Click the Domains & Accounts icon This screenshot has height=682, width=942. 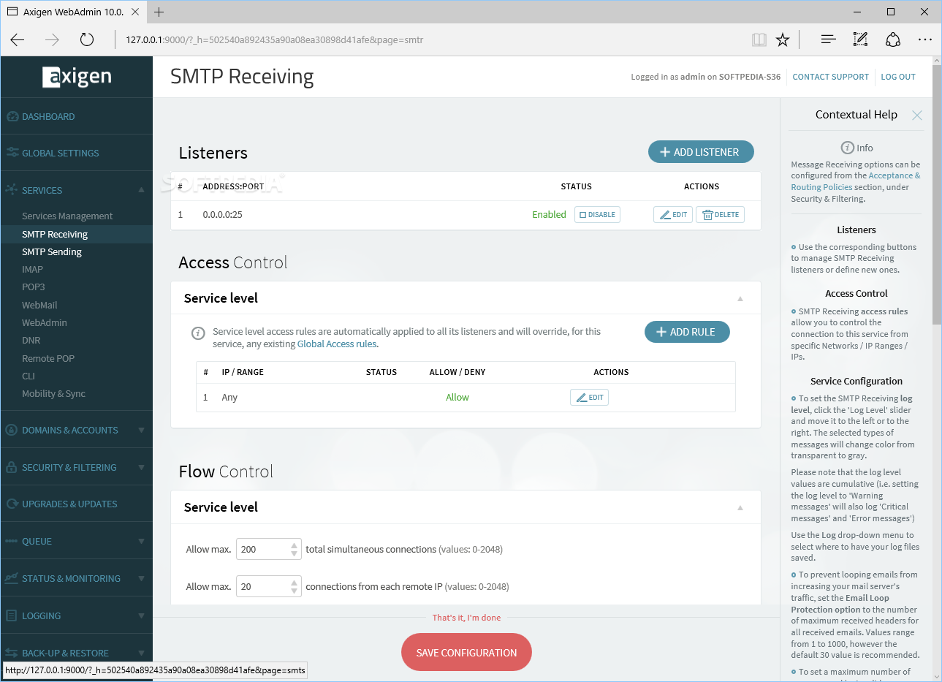(12, 430)
